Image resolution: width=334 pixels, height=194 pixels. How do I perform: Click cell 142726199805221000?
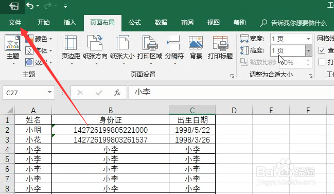(111, 130)
